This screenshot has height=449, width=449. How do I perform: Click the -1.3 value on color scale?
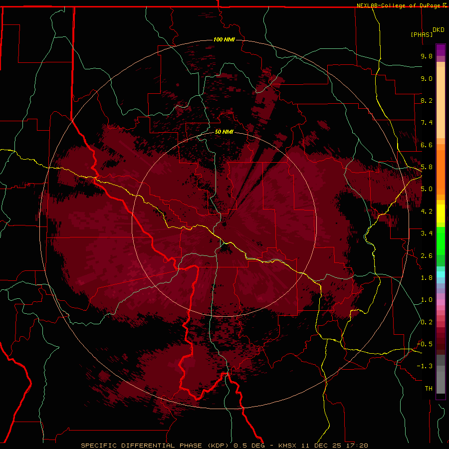(x=425, y=366)
